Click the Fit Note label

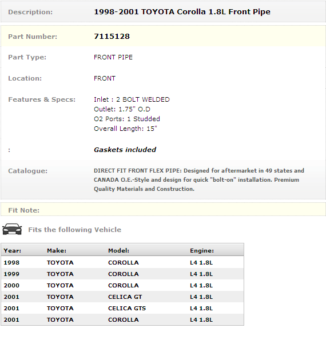point(23,210)
